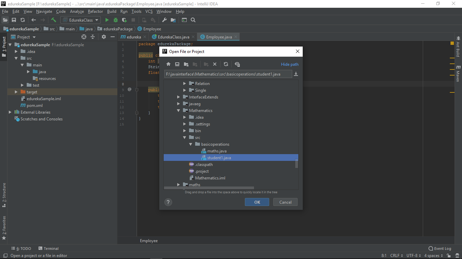
Task: Click dialog tree horizontal scrollbar
Action: [209, 188]
